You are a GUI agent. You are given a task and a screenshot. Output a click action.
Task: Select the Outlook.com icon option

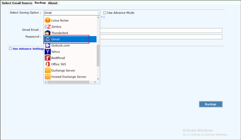[x=48, y=45]
